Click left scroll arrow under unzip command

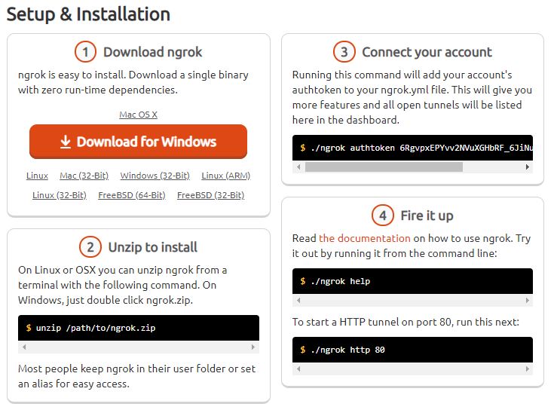coord(24,347)
